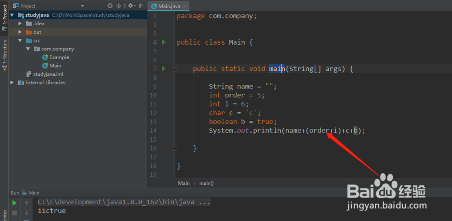Click line number 9 in the gutter
452x221 pixels.
click(x=155, y=86)
